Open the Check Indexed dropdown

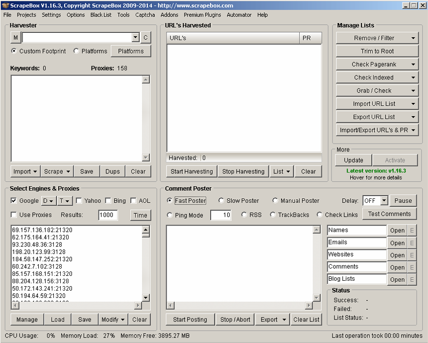click(x=377, y=77)
